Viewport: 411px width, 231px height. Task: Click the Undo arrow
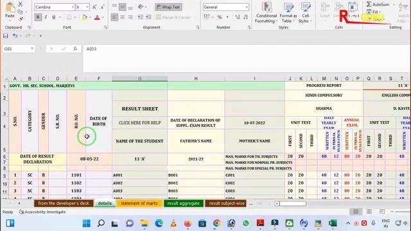pyautogui.click(x=15, y=36)
